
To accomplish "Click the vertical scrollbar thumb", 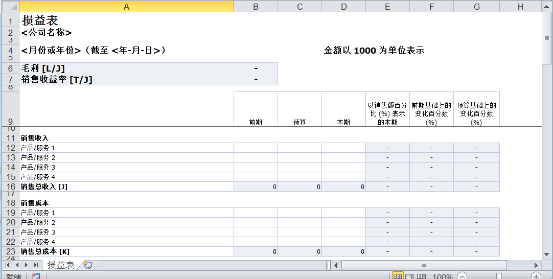I will click(547, 38).
